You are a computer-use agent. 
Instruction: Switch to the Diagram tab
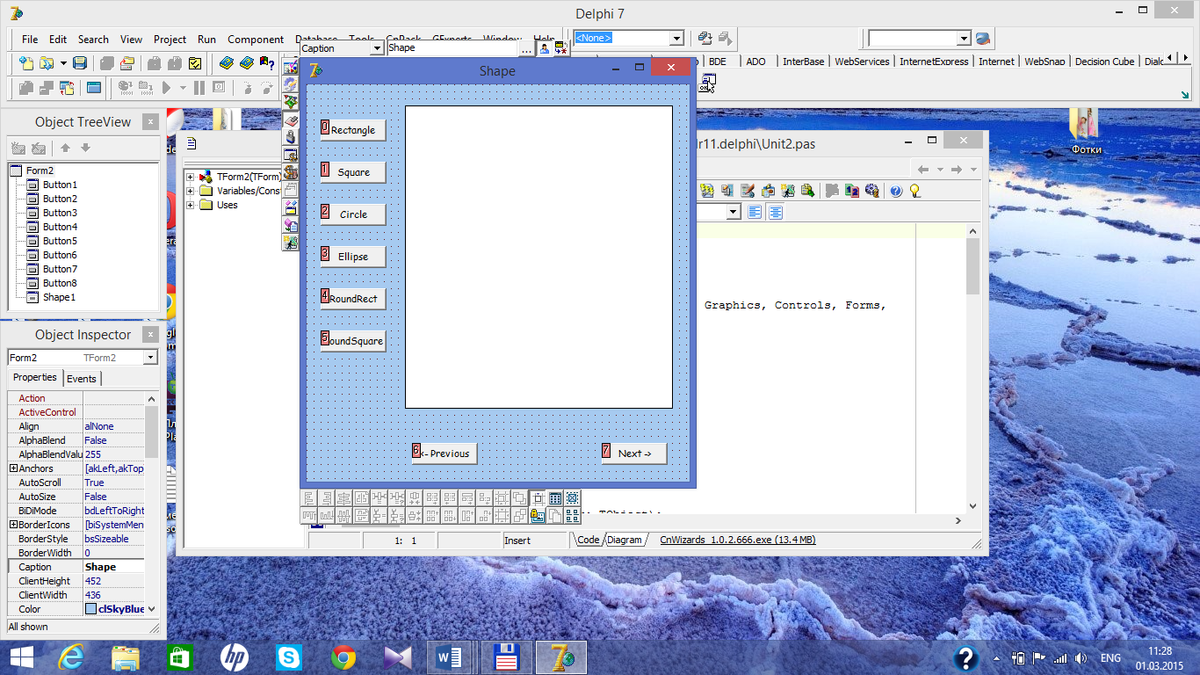tap(625, 540)
